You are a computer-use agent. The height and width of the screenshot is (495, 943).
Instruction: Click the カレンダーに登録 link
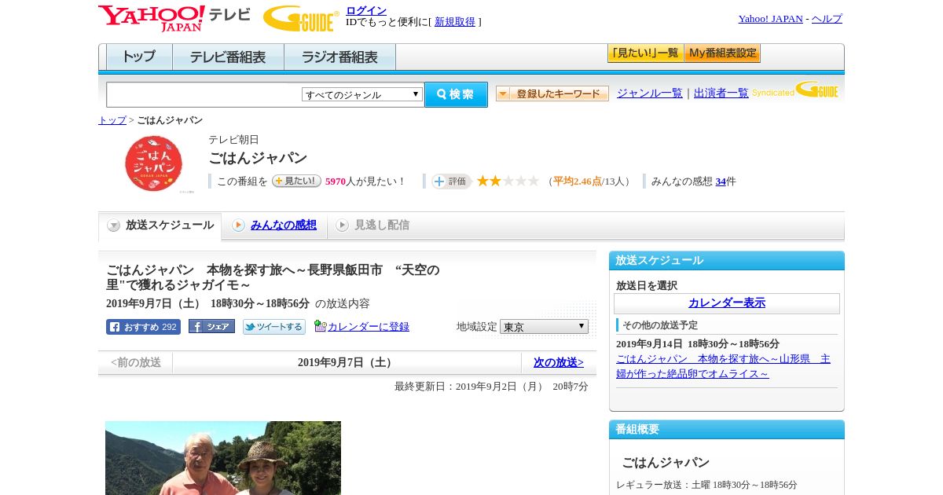click(369, 327)
